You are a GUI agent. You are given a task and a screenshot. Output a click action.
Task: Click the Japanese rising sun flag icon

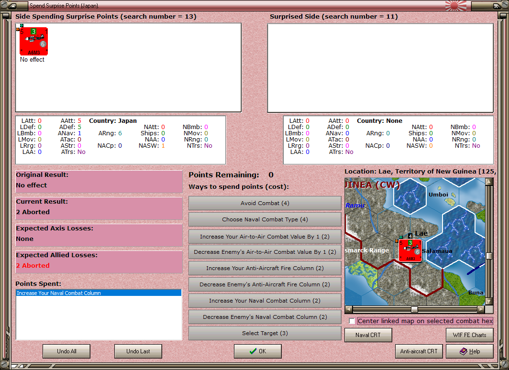[455, 6]
